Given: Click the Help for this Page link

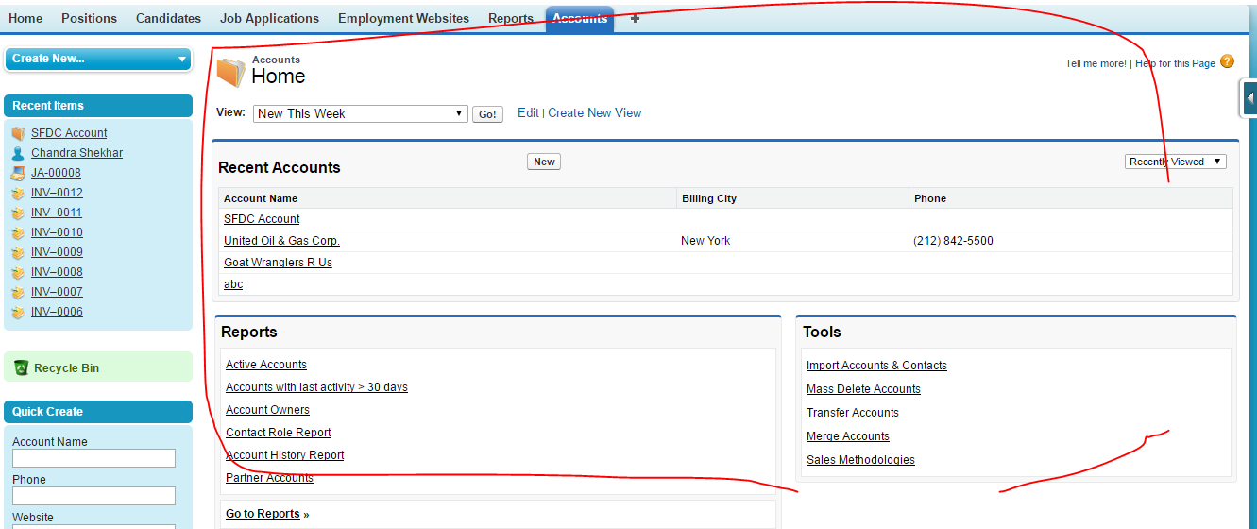Looking at the screenshot, I should 1175,63.
